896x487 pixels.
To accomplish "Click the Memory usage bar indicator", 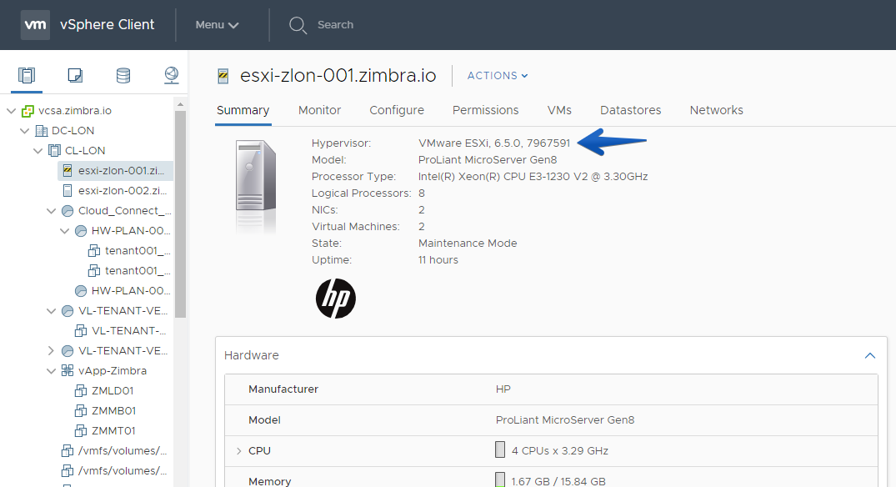I will click(x=500, y=479).
